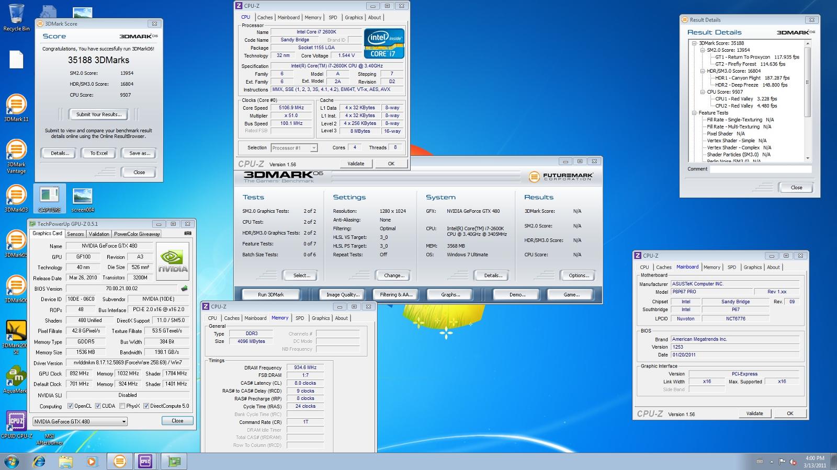Click the Change... settings button

393,276
